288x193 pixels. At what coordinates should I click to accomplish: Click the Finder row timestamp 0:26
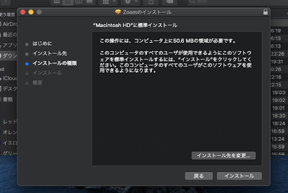click(276, 69)
